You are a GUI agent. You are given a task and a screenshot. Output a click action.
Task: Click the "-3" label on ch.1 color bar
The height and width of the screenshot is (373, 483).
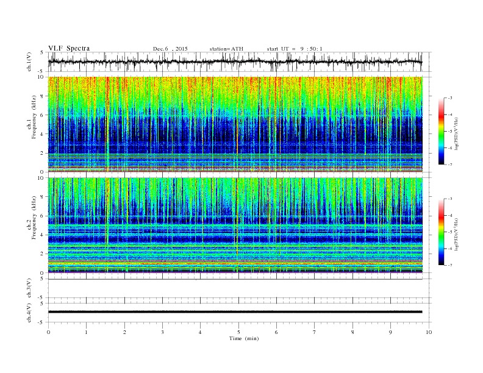[450, 98]
